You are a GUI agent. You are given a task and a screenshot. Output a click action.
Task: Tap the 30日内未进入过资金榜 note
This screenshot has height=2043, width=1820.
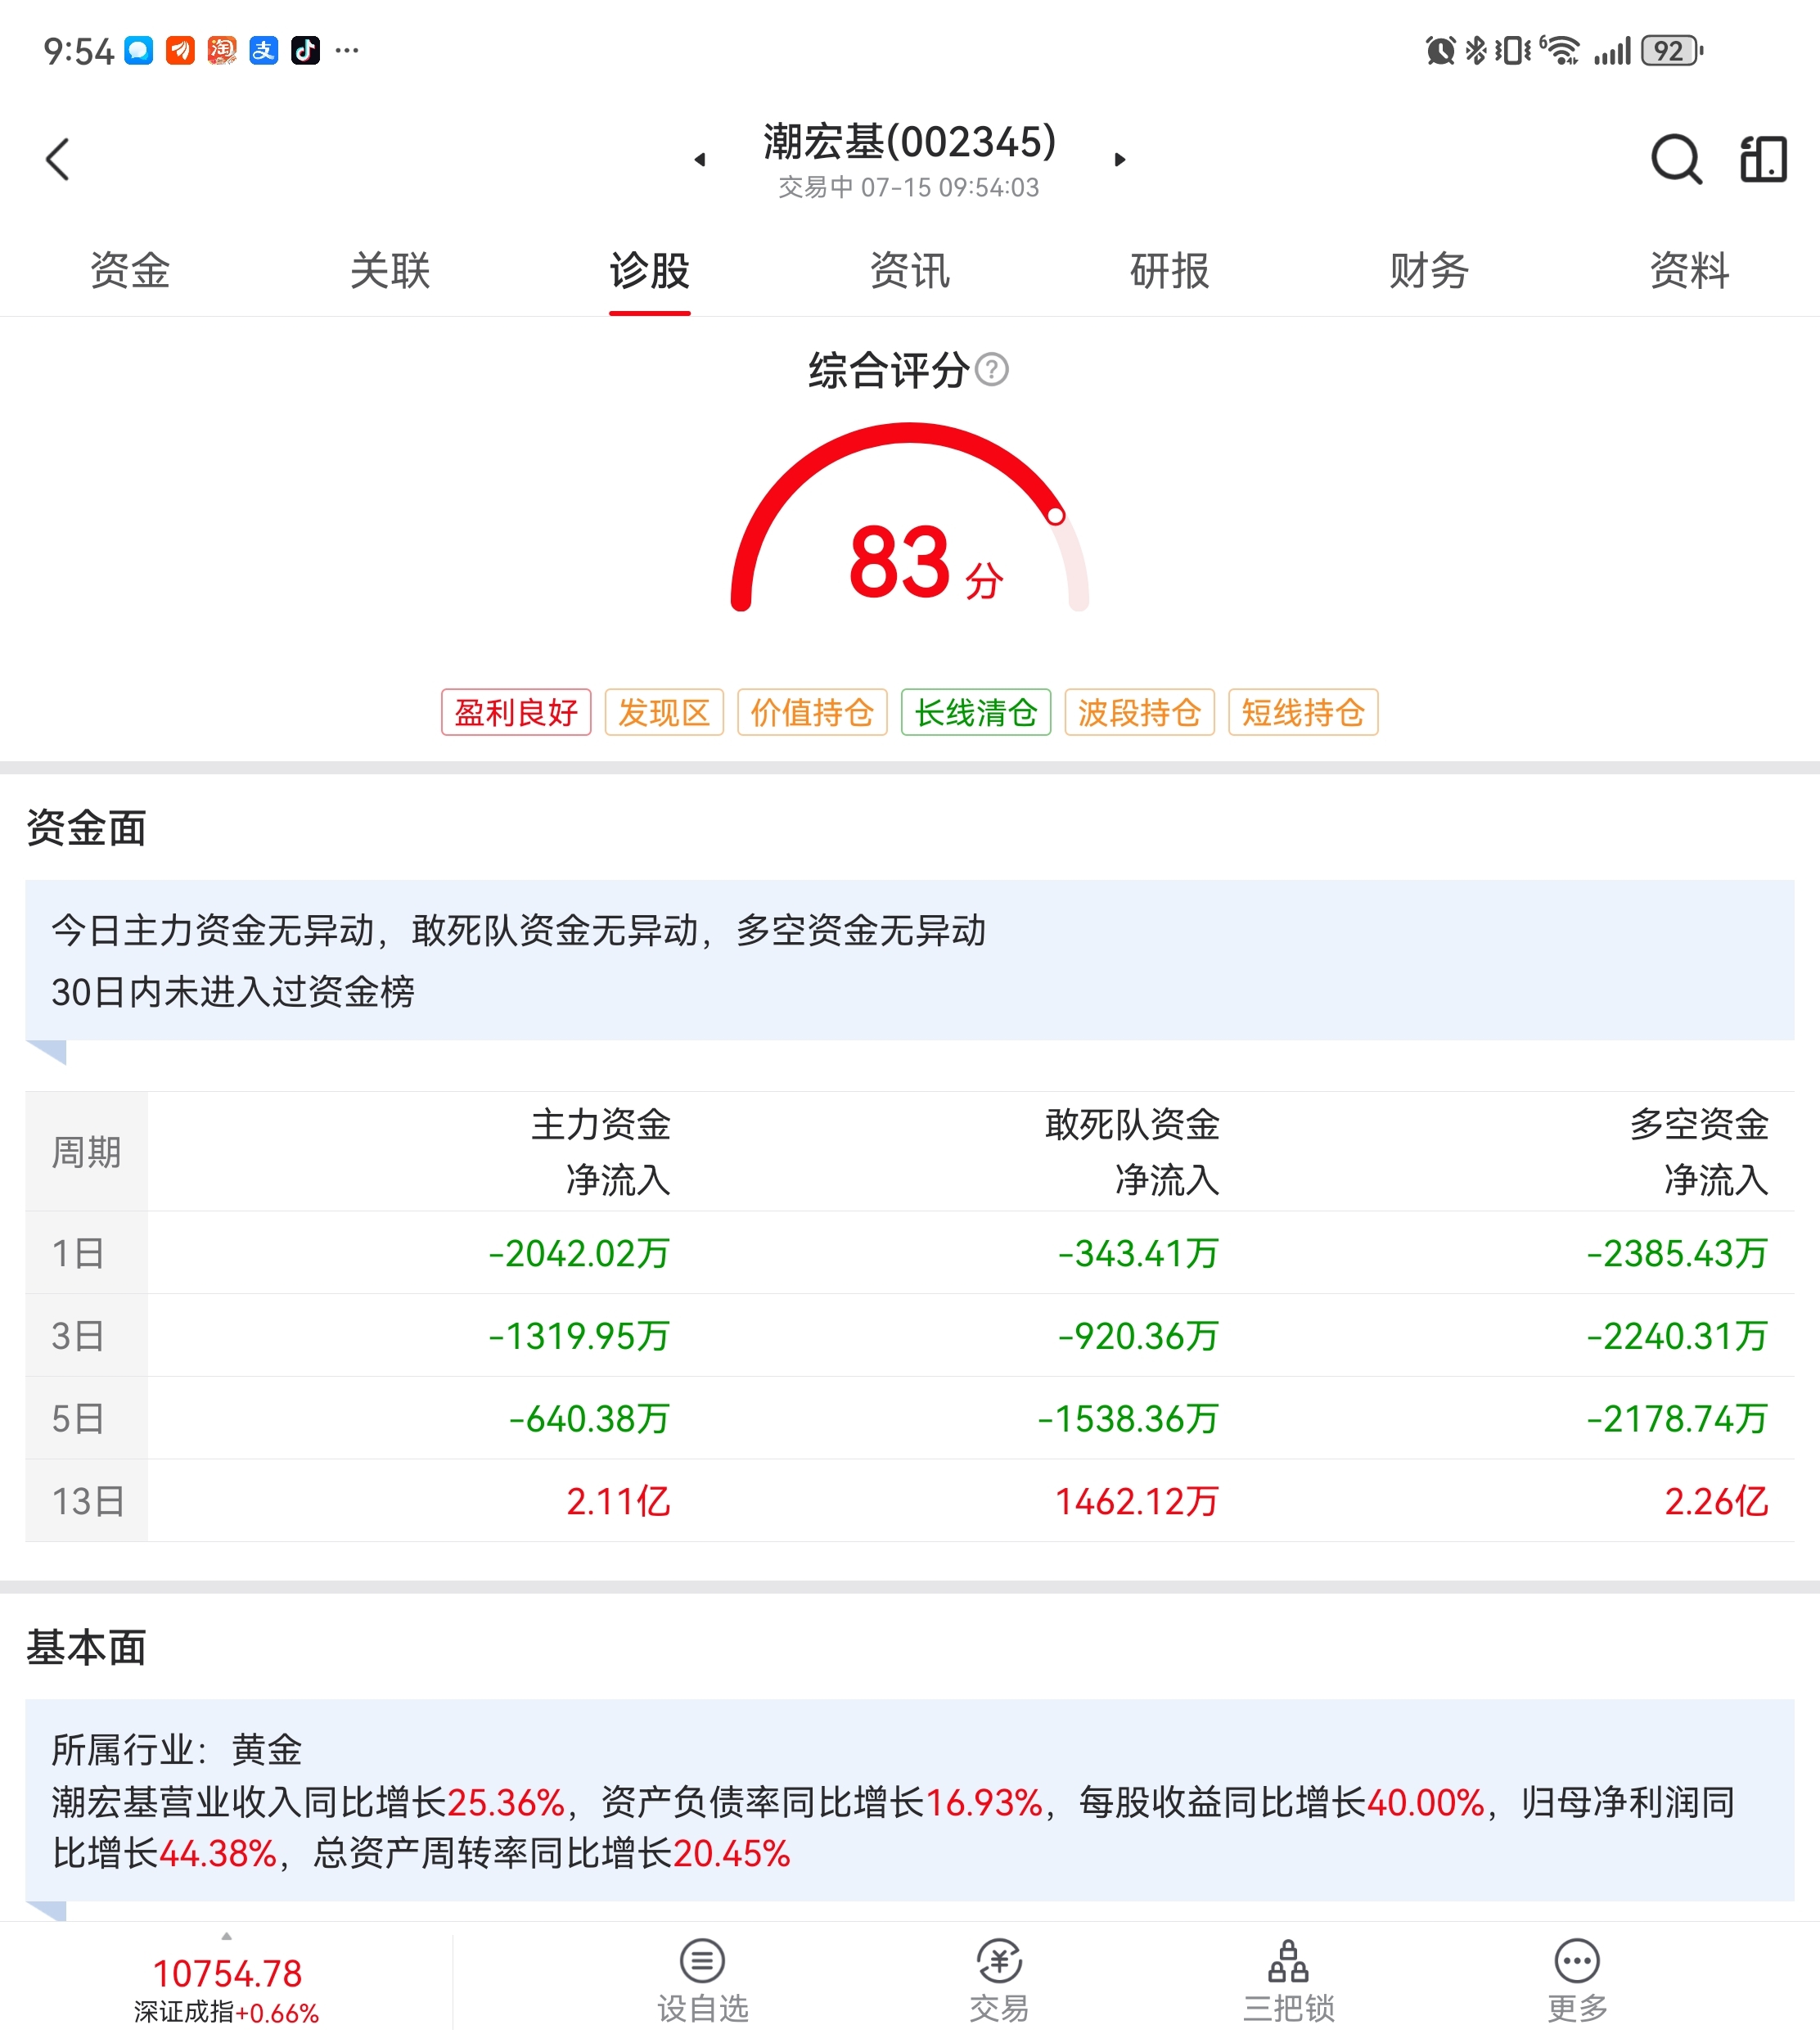pos(233,992)
